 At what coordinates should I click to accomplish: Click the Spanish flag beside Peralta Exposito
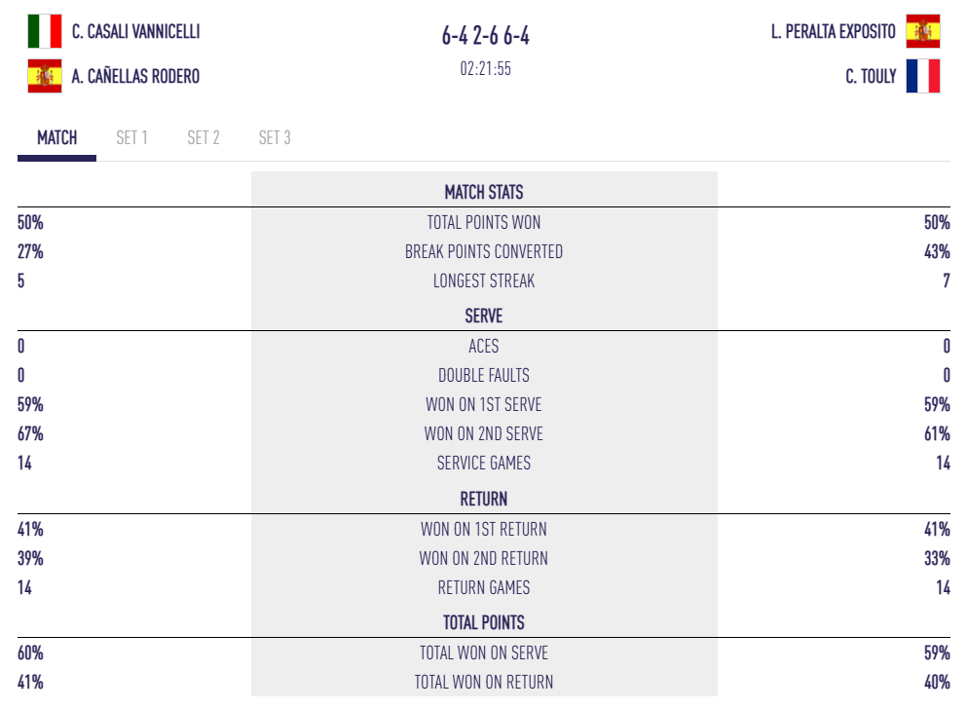[922, 31]
